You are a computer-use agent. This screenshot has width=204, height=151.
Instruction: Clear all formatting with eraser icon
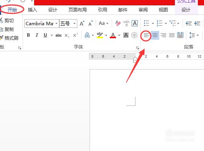coord(118,23)
